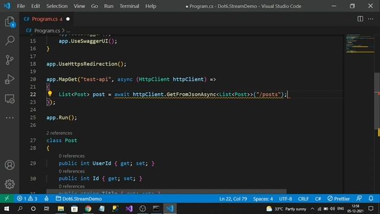The width and height of the screenshot is (380, 214).
Task: Open the File menu
Action: point(21,6)
